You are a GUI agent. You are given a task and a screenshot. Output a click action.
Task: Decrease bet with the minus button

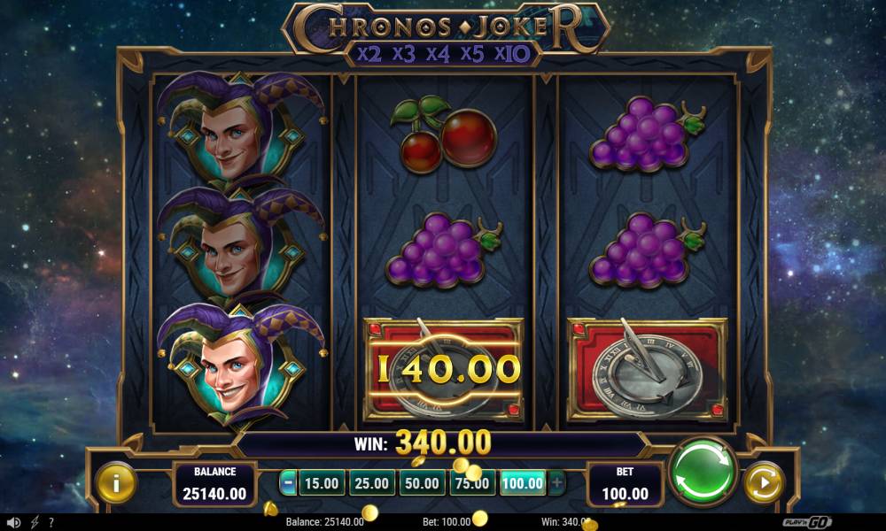288,483
